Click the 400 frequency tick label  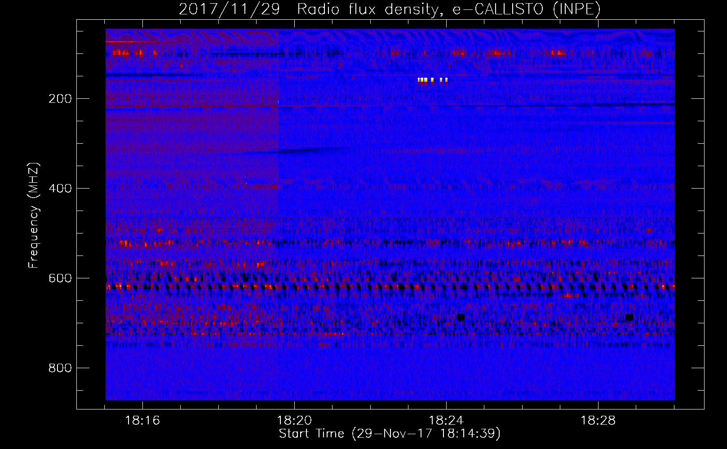60,189
